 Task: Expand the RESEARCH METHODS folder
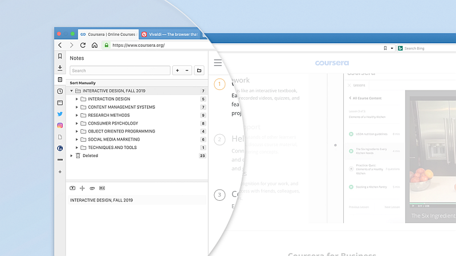(x=77, y=115)
